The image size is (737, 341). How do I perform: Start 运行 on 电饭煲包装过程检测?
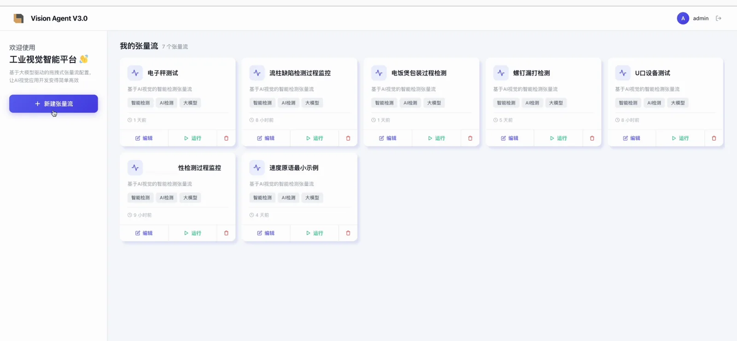tap(437, 138)
